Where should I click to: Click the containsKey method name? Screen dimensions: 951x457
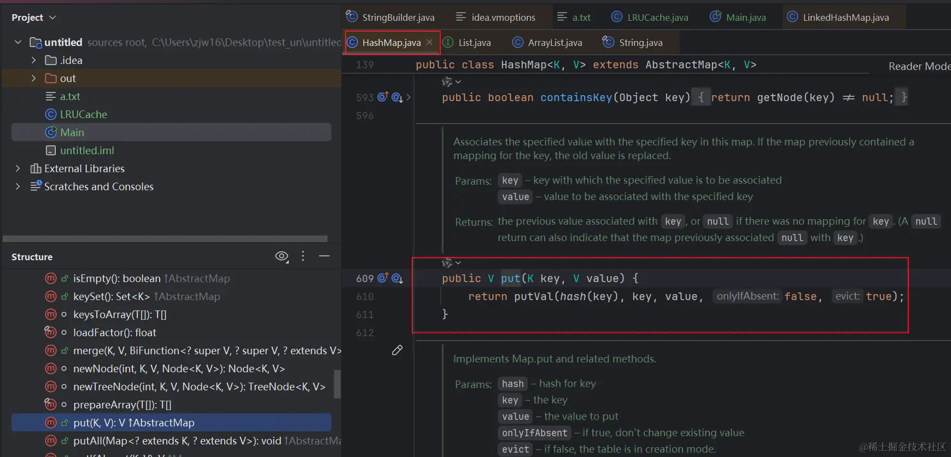click(x=576, y=97)
